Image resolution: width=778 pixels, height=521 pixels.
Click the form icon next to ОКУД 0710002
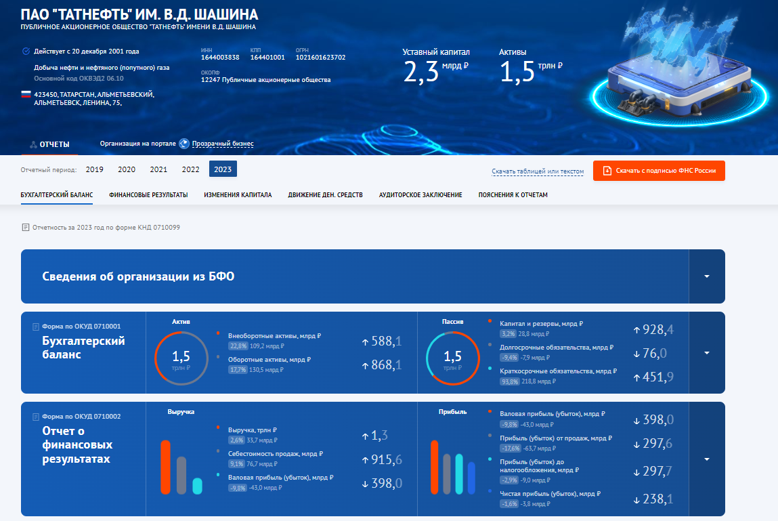pos(36,417)
